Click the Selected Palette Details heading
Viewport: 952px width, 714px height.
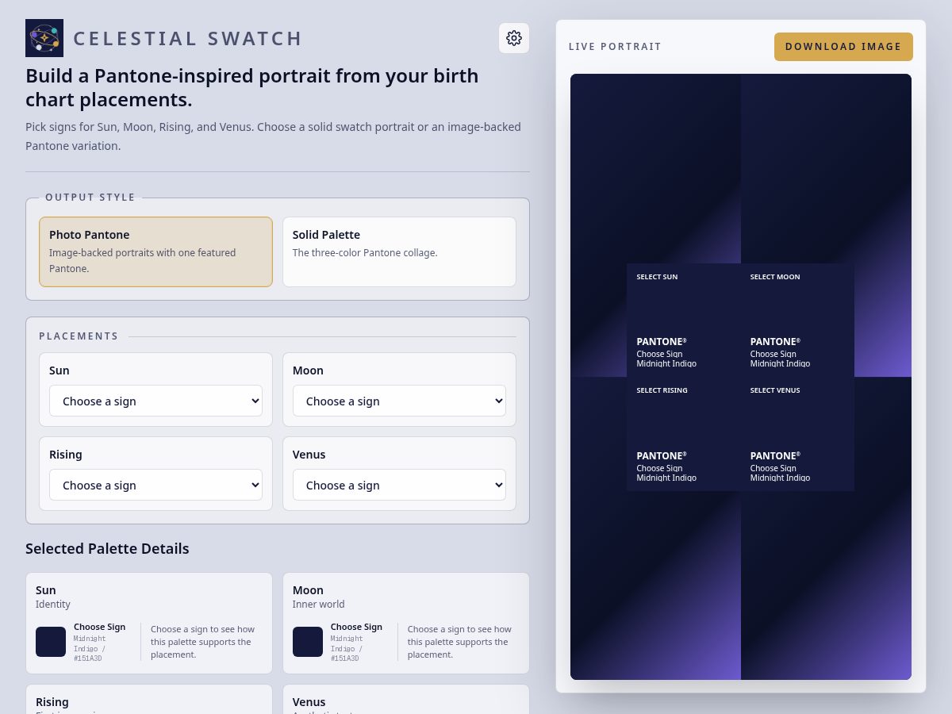pos(107,549)
